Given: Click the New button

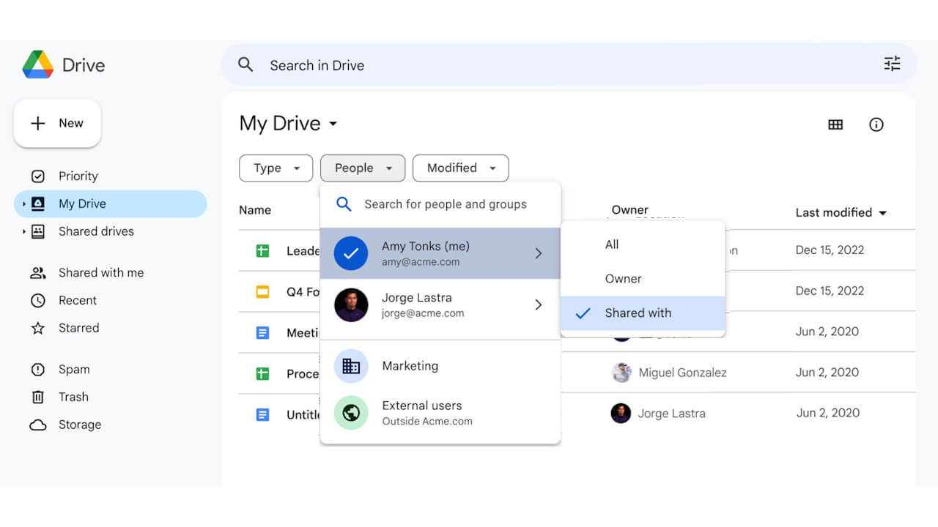Looking at the screenshot, I should click(57, 123).
